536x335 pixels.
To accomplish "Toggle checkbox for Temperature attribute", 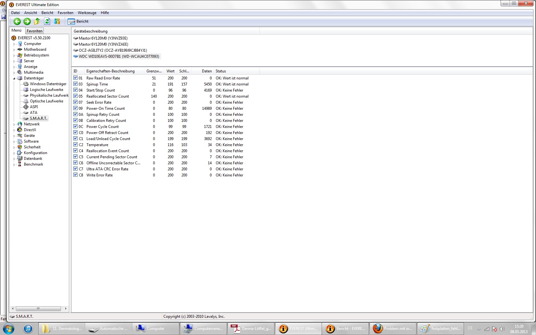I will click(x=76, y=145).
